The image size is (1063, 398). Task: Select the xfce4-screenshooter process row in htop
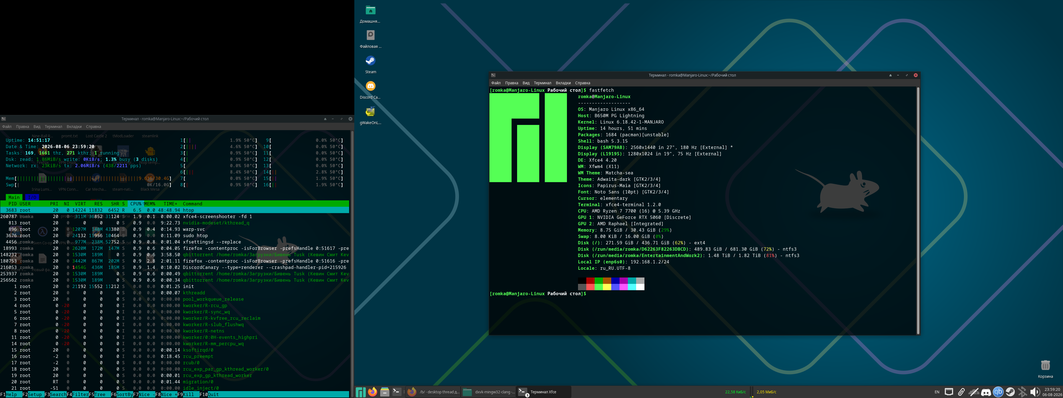coord(175,216)
